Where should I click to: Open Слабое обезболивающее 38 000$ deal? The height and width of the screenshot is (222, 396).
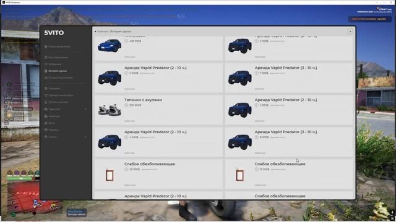[x=159, y=174]
